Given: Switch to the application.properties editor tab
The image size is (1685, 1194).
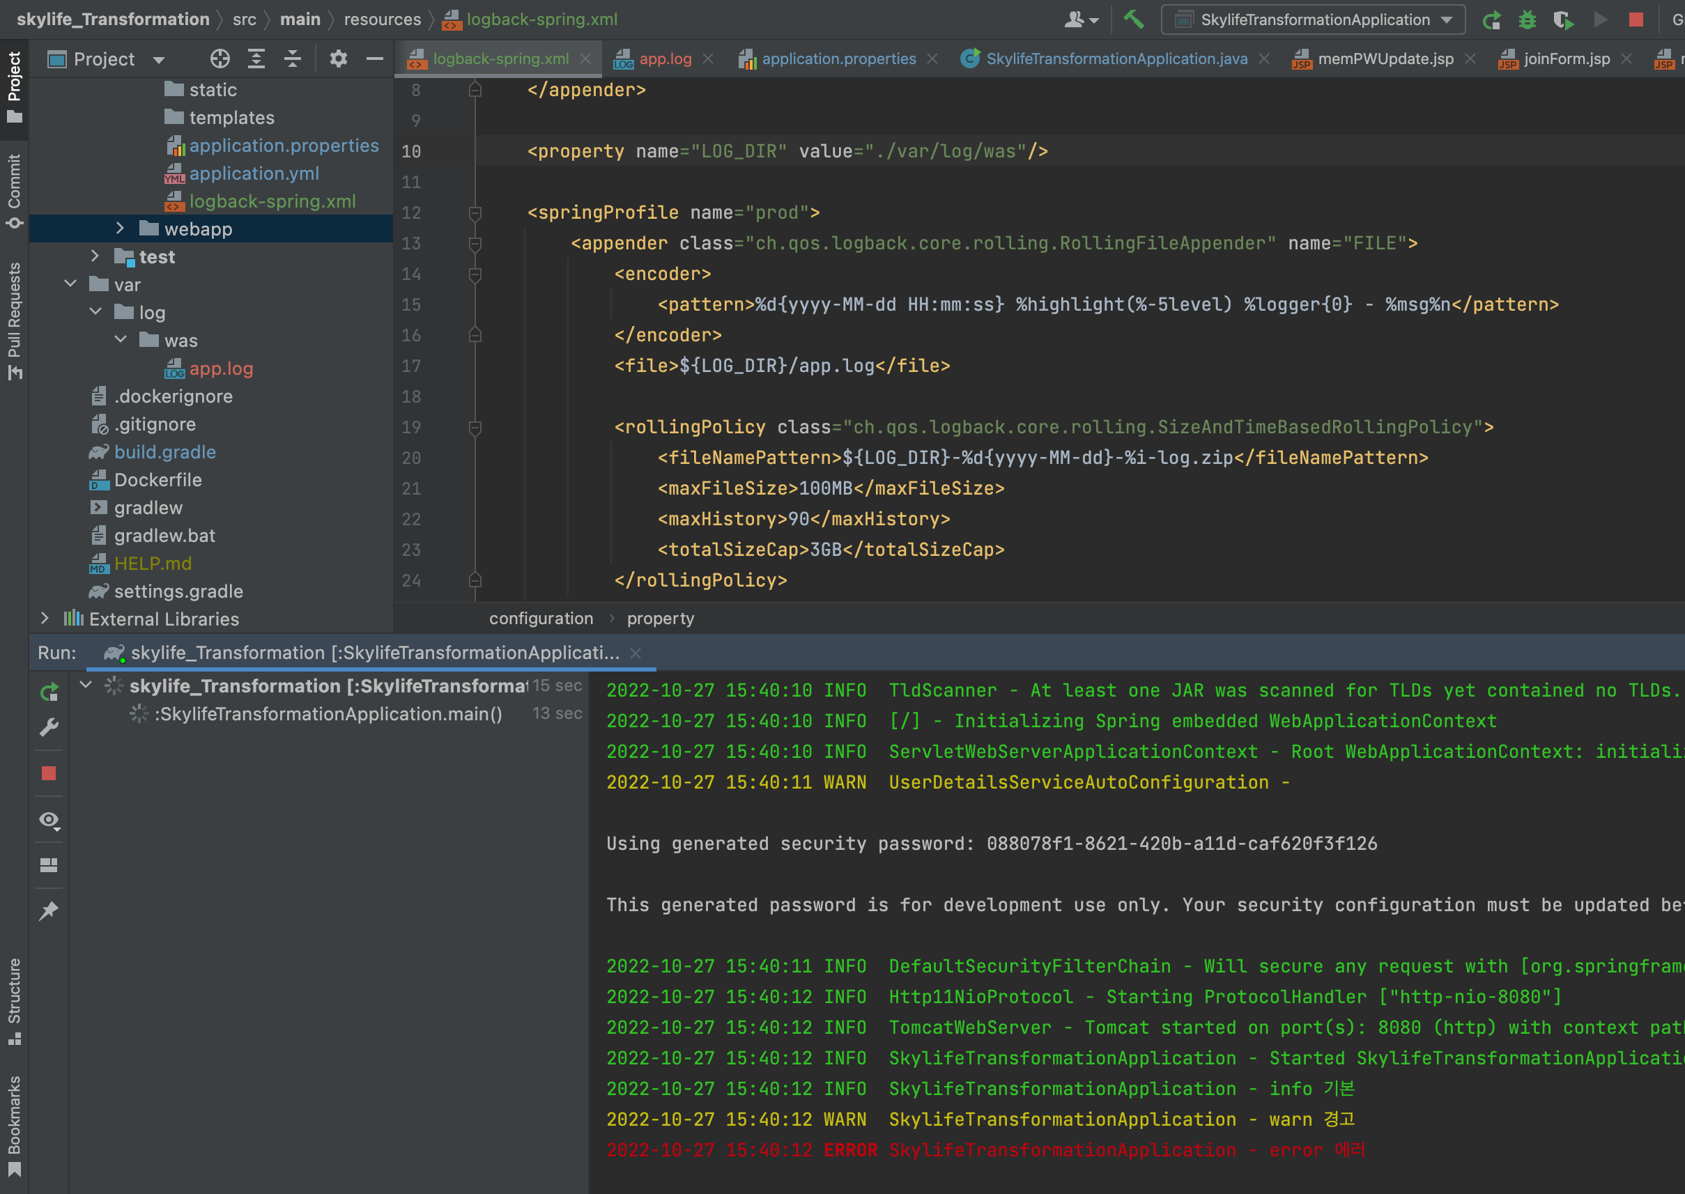Looking at the screenshot, I should [x=838, y=59].
